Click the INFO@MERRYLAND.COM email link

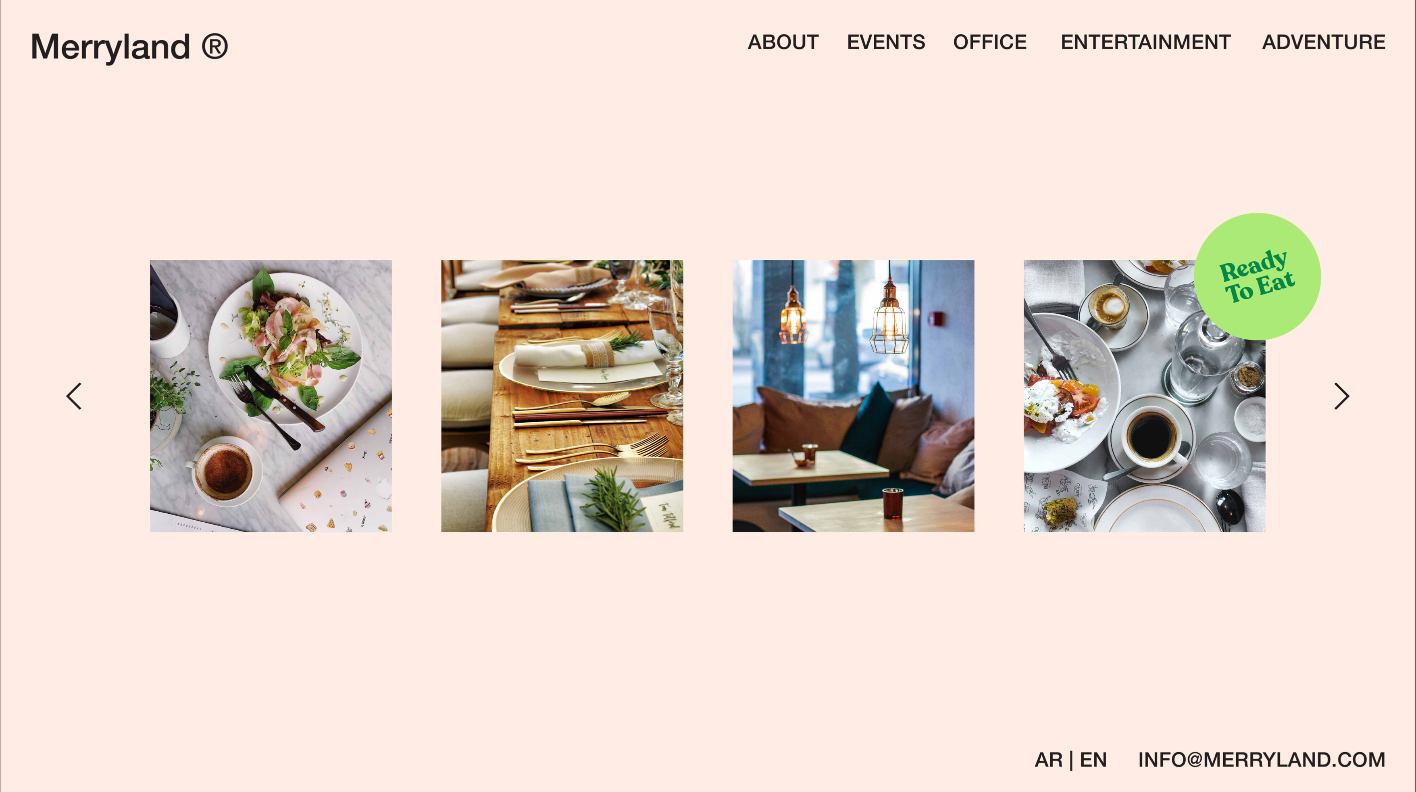click(x=1262, y=760)
